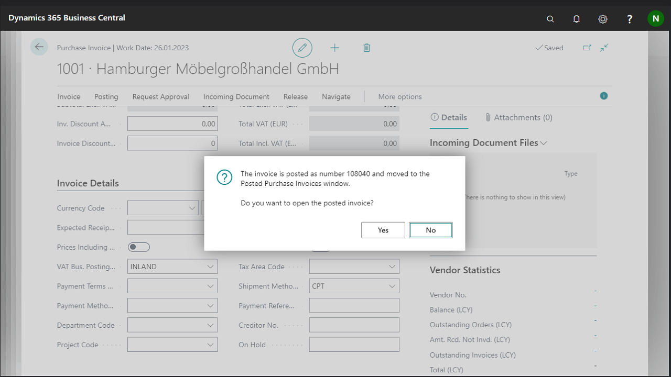Click the Inv. Discount Amount field

point(172,124)
